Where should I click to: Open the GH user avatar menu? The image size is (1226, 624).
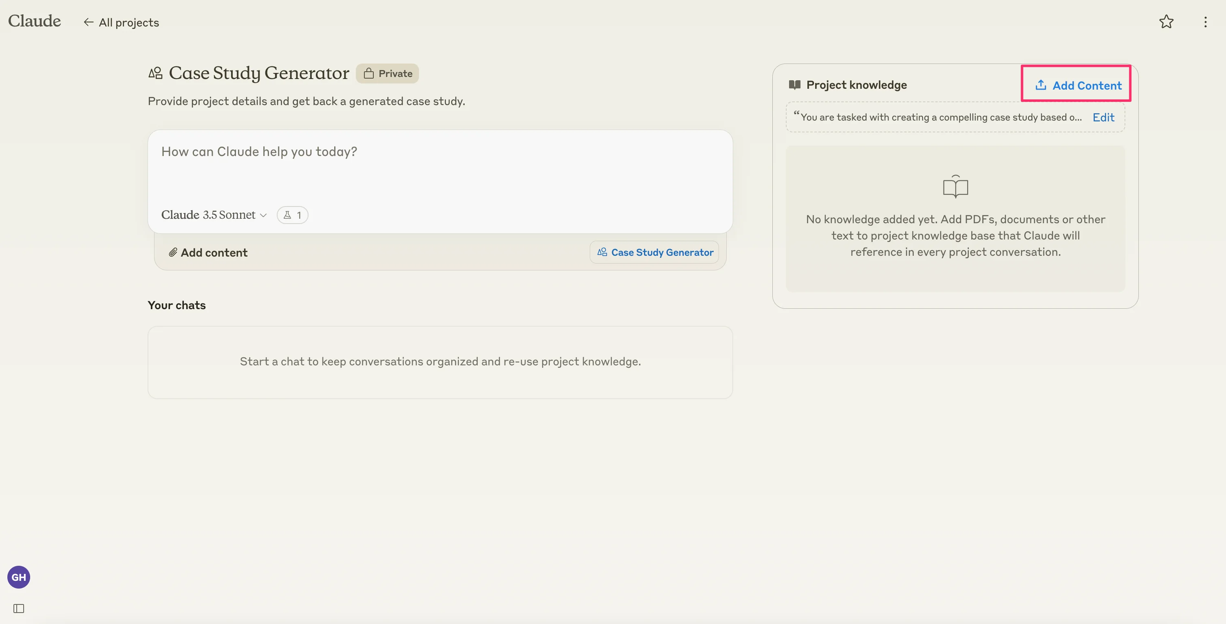(x=19, y=577)
